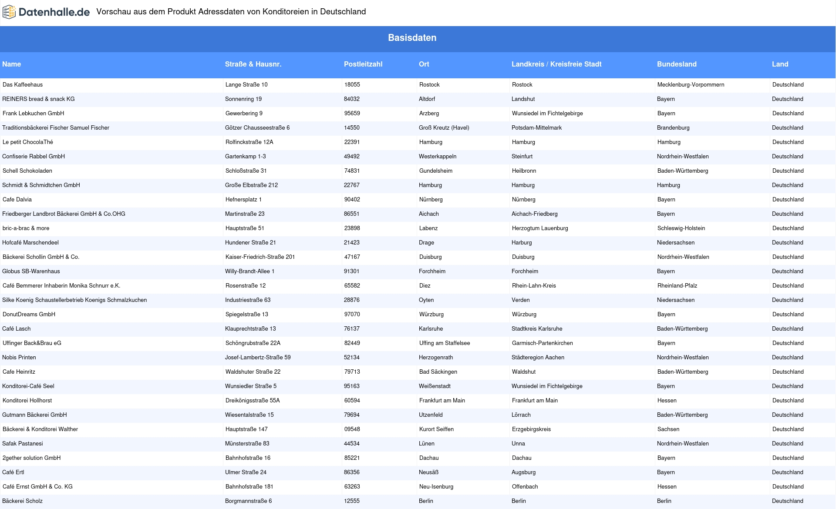836x509 pixels.
Task: Select the Nobis Printen cell
Action: (19, 358)
